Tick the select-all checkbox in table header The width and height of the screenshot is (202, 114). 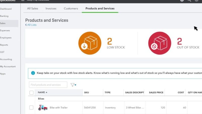click(31, 92)
